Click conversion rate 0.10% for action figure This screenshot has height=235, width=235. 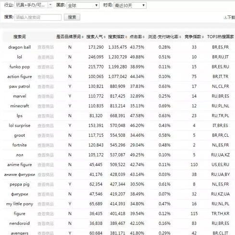pyautogui.click(x=164, y=77)
